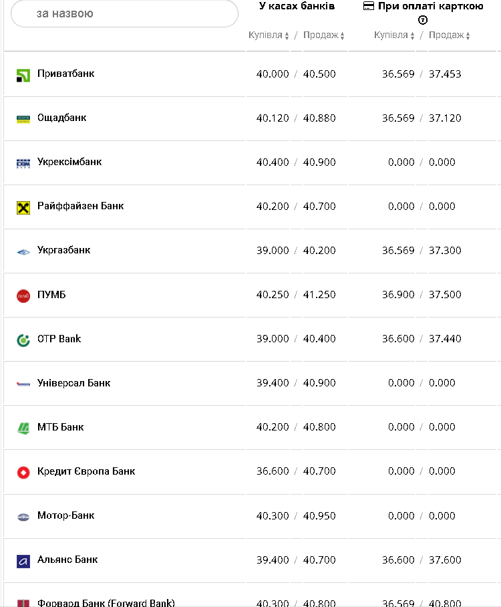The image size is (501, 607).
Task: Click the Райффайзен Банк logo icon
Action: point(23,207)
